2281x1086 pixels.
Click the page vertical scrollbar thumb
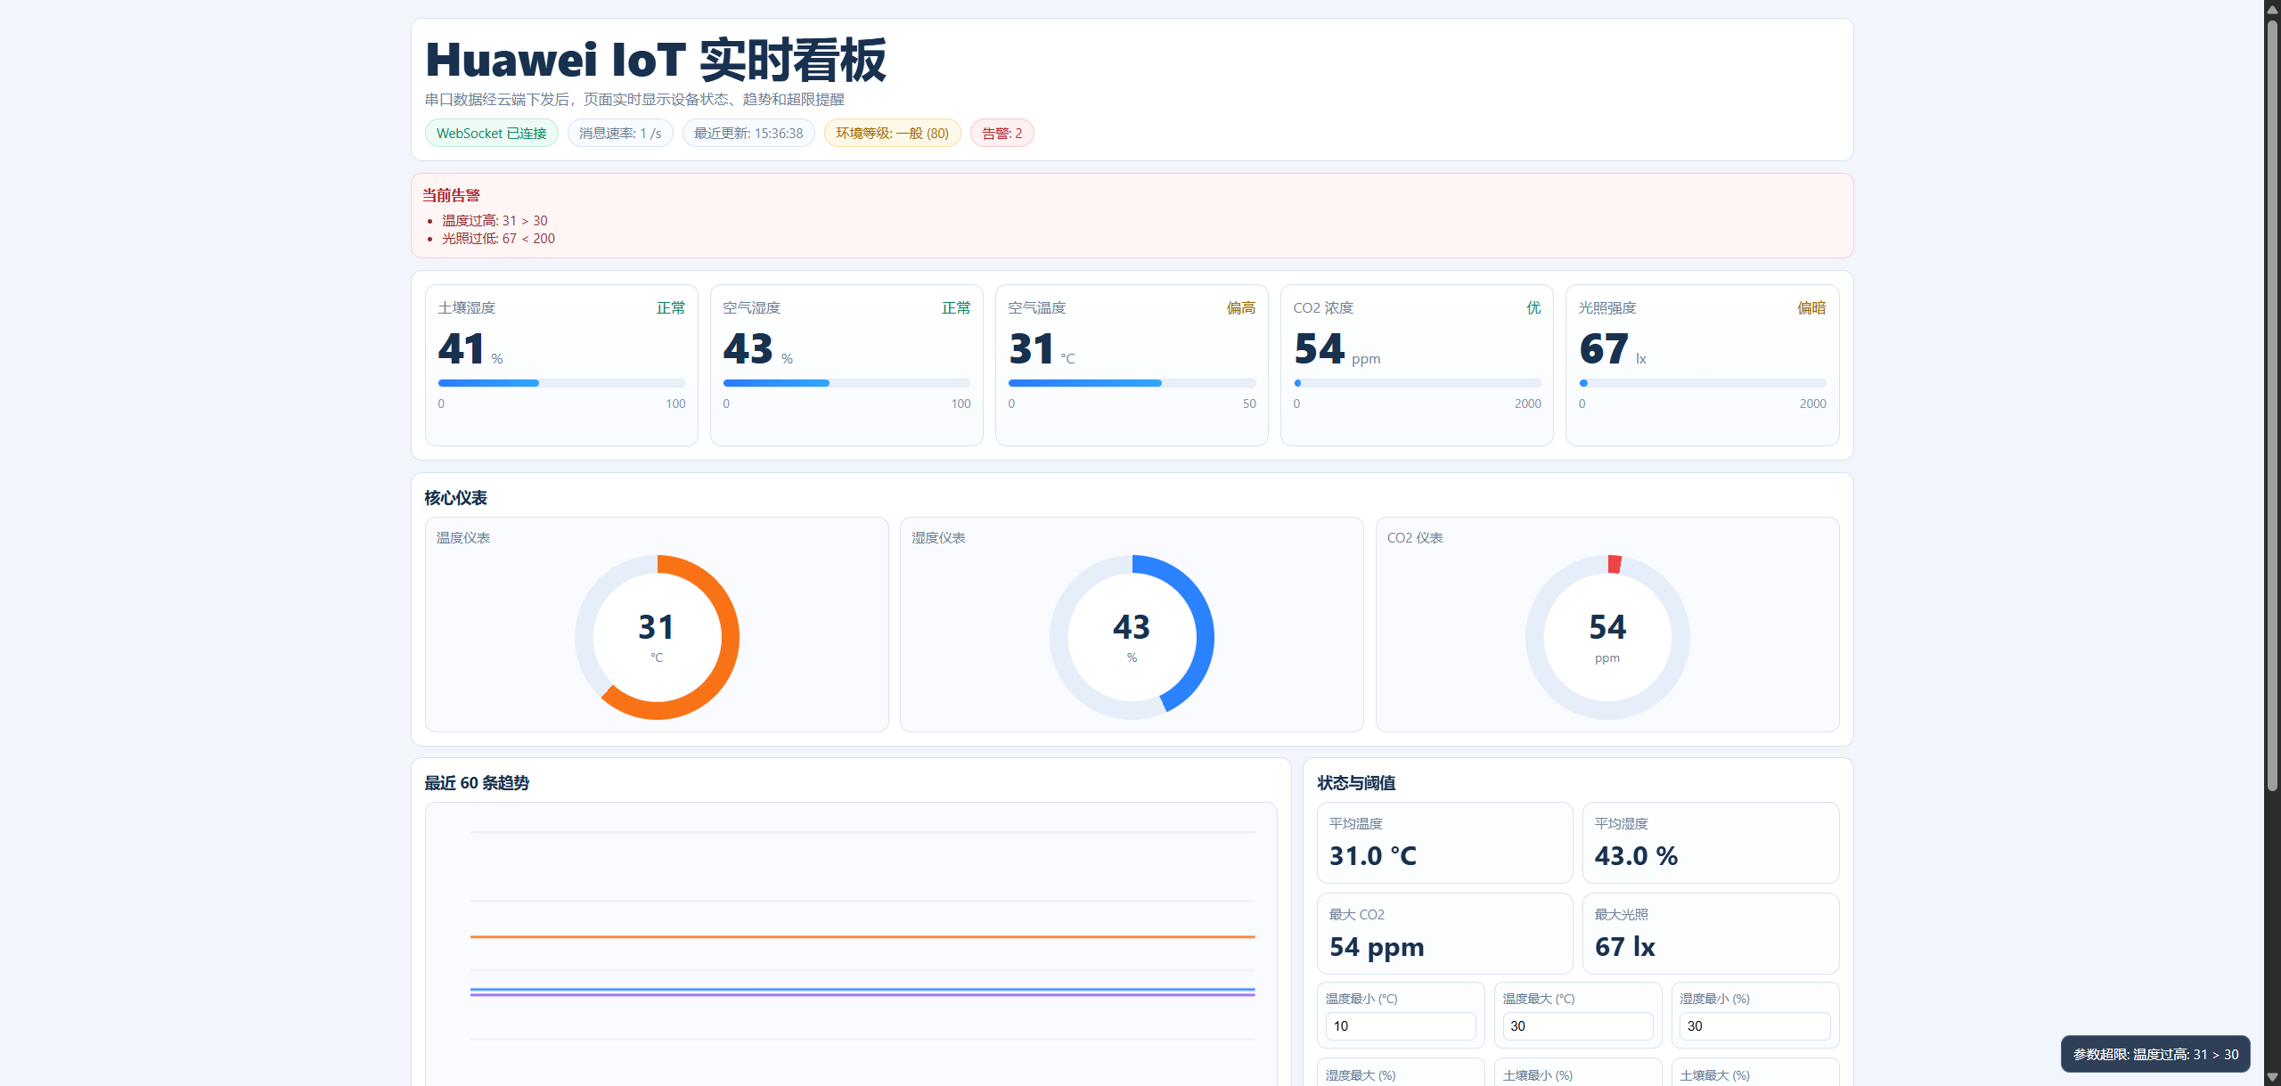(x=2272, y=405)
